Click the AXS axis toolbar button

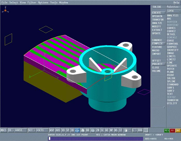(x=58, y=130)
